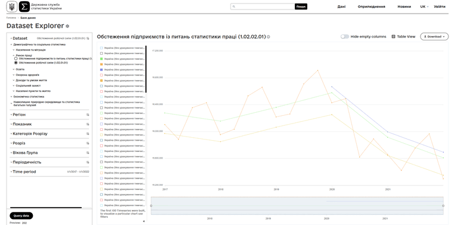Viewport: 455px width, 225px height.
Task: Open settings gear next to Dataset Explorer
Action: [x=67, y=26]
